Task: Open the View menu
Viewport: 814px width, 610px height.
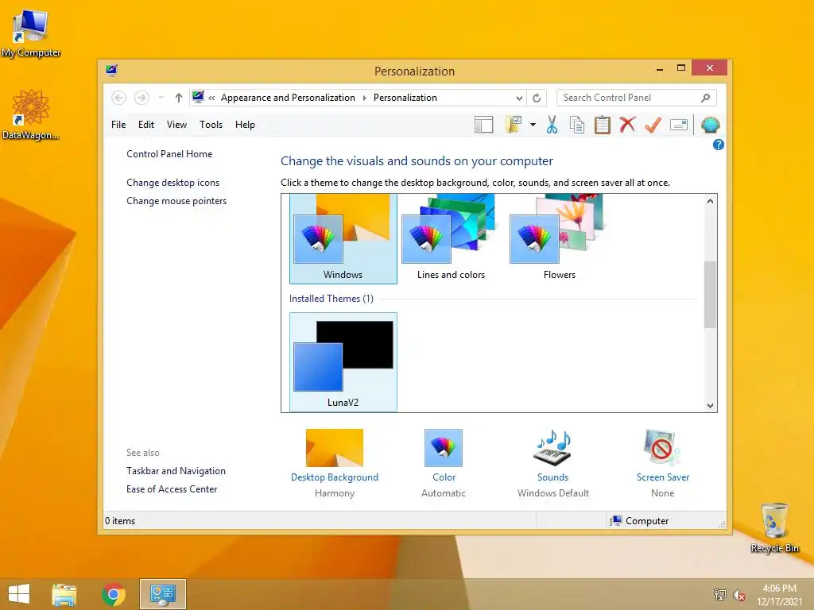Action: pyautogui.click(x=176, y=125)
